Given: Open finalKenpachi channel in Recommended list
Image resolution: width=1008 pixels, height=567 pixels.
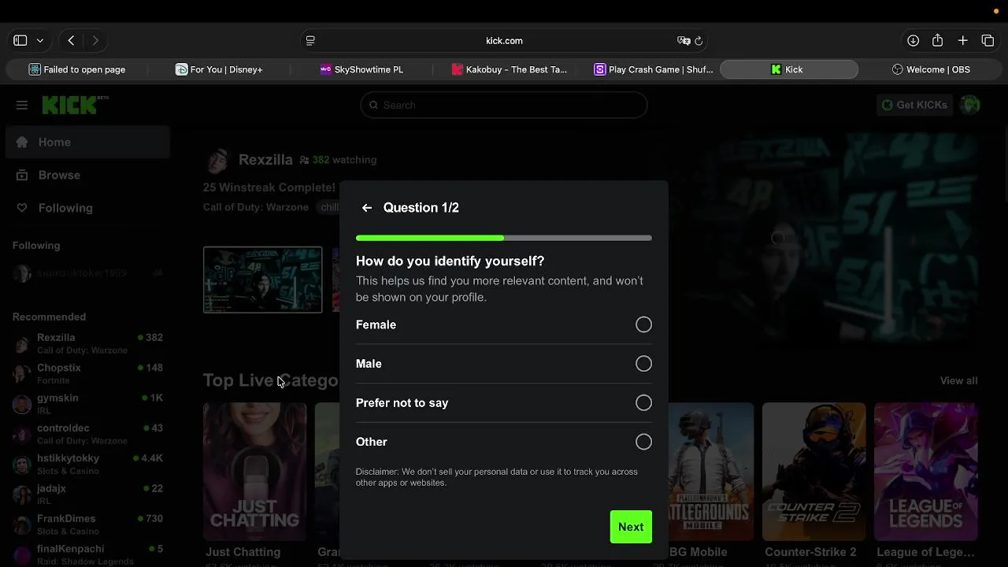Looking at the screenshot, I should pos(87,554).
